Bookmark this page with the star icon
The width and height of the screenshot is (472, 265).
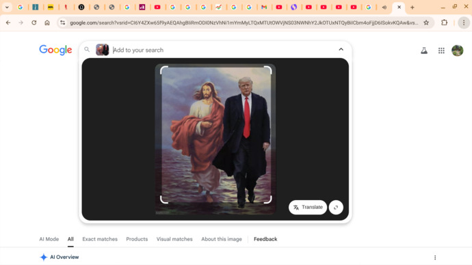[x=426, y=23]
